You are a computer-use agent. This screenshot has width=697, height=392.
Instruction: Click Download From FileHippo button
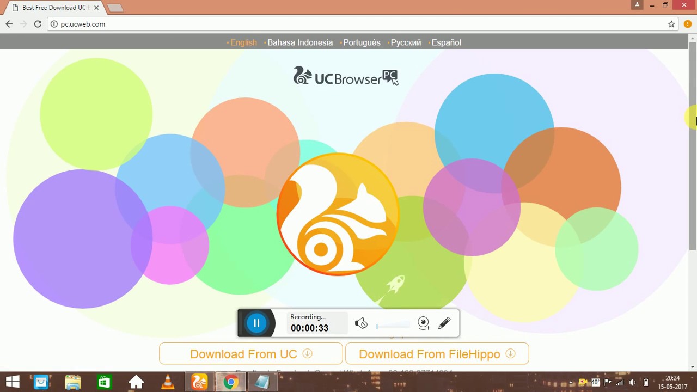click(x=437, y=354)
